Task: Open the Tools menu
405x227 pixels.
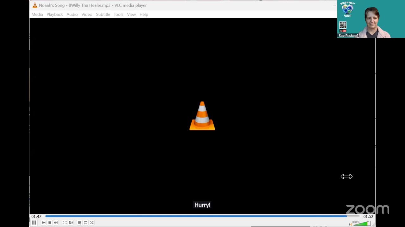Action: [x=119, y=15]
